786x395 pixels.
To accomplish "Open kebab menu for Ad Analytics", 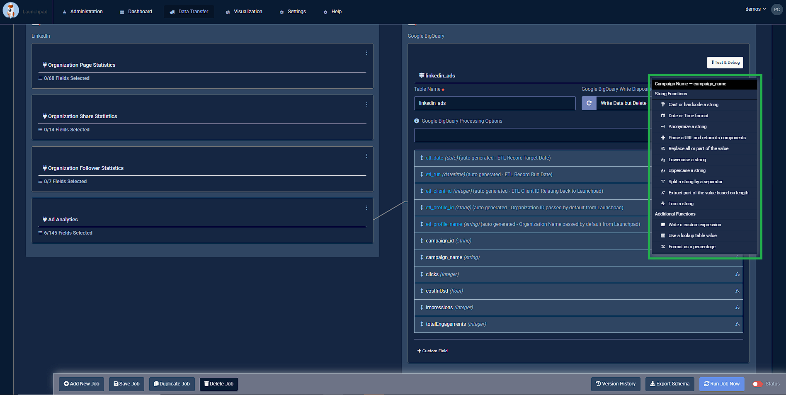I will (x=366, y=208).
